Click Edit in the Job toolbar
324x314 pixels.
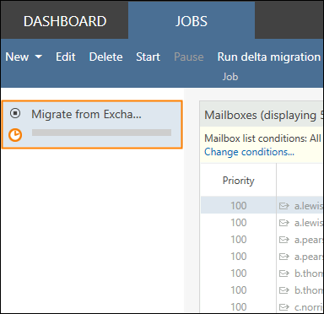pos(66,57)
